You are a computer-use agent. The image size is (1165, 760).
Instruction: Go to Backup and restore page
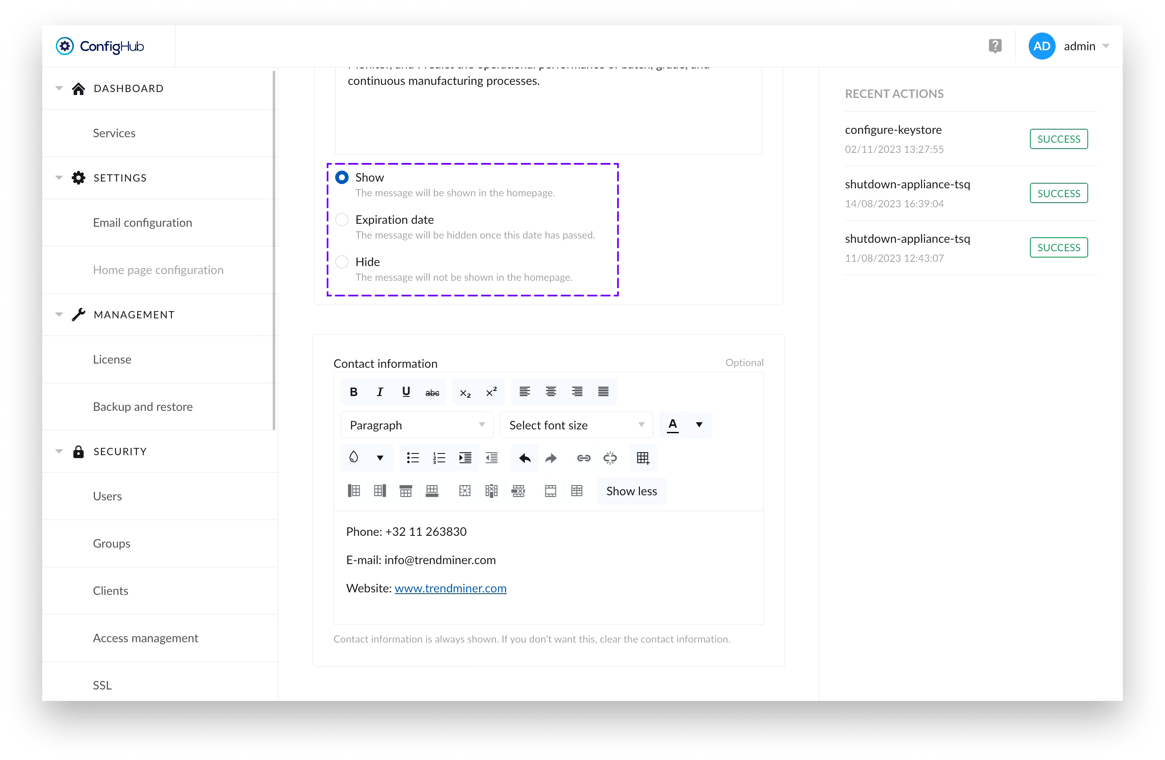tap(142, 407)
